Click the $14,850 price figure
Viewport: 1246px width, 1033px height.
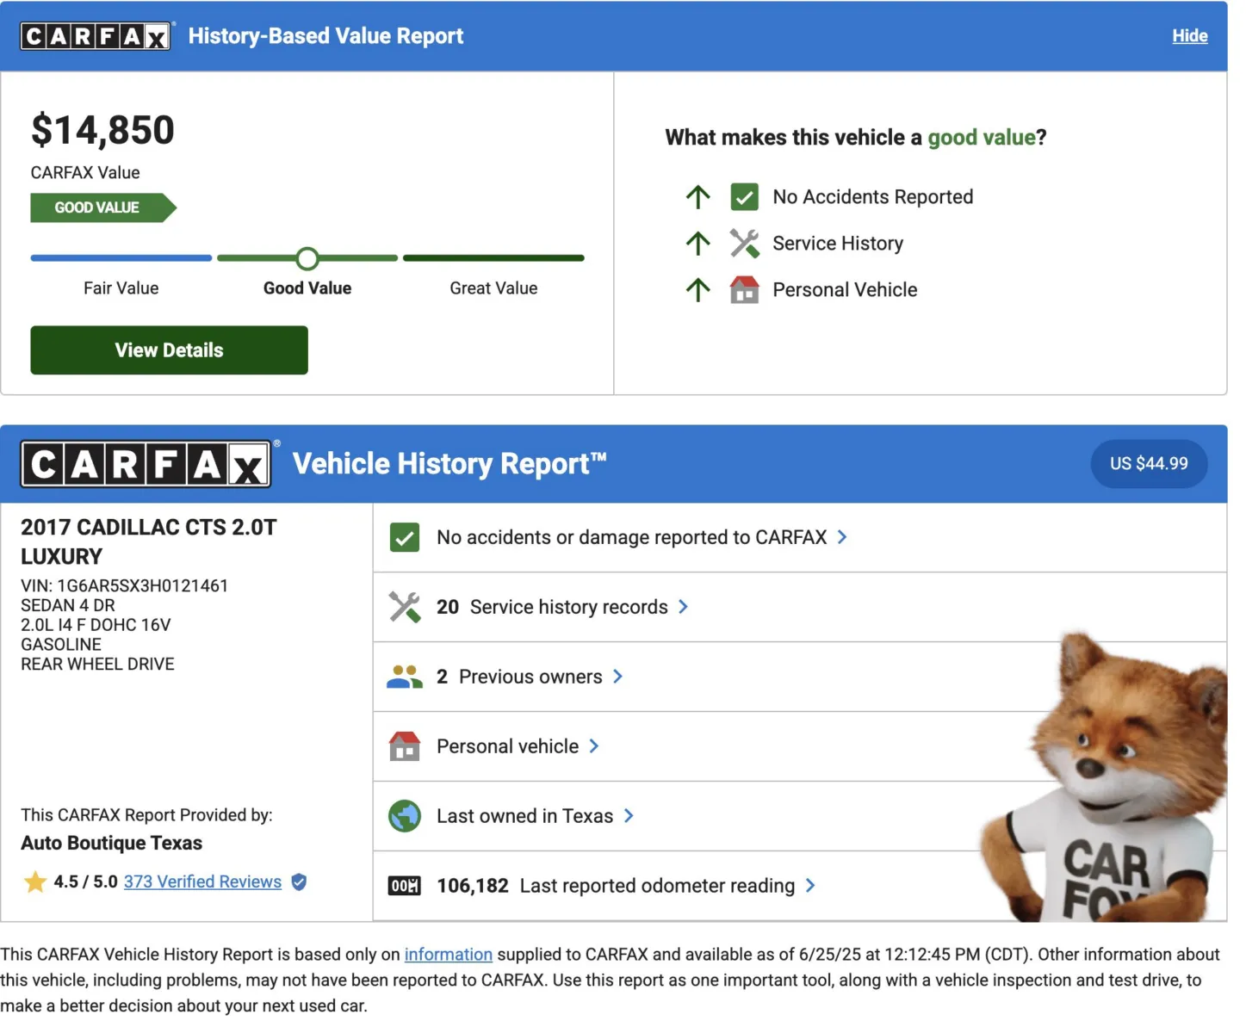tap(102, 131)
